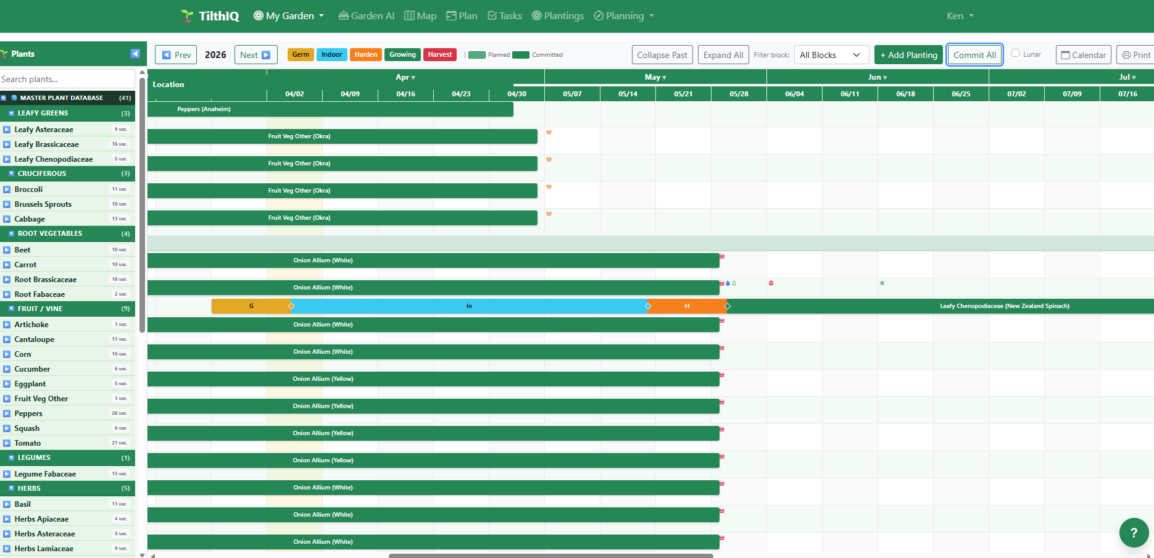Collapse the Apr month column header
The width and height of the screenshot is (1154, 558).
[405, 77]
